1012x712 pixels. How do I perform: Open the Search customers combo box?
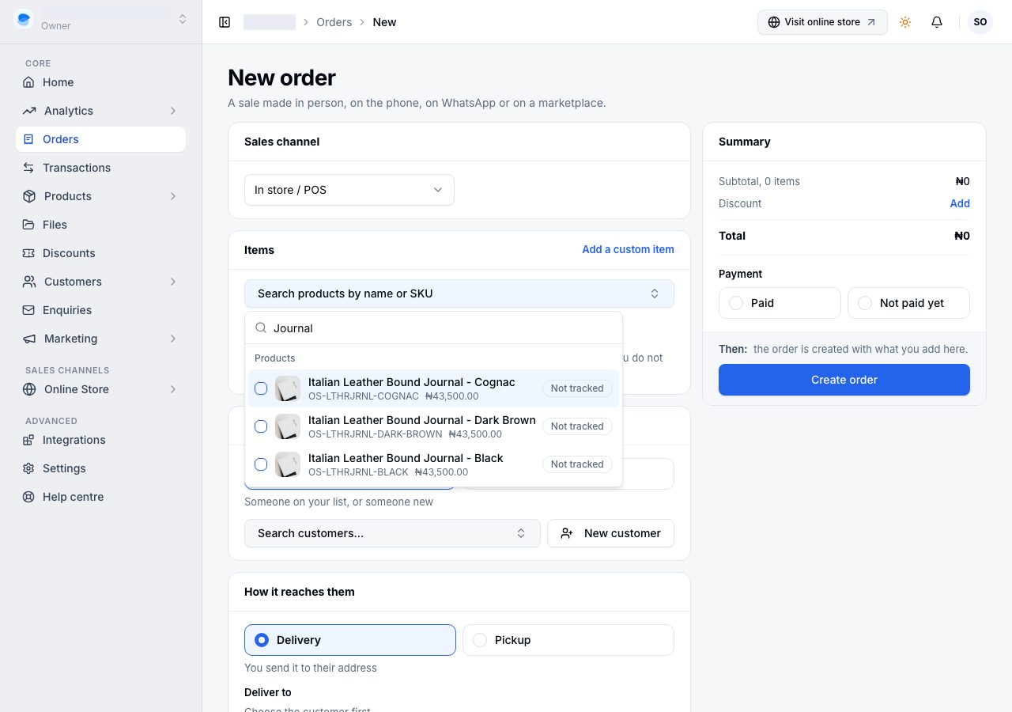[x=392, y=533]
